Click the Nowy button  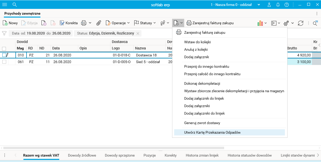point(10,23)
